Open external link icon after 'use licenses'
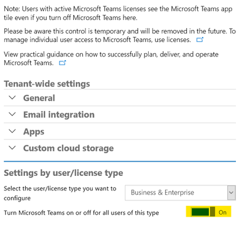Viewport: 251px width, 236px height. click(200, 39)
